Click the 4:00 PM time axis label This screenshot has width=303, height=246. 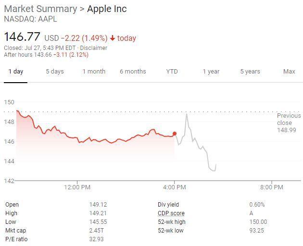(x=174, y=187)
